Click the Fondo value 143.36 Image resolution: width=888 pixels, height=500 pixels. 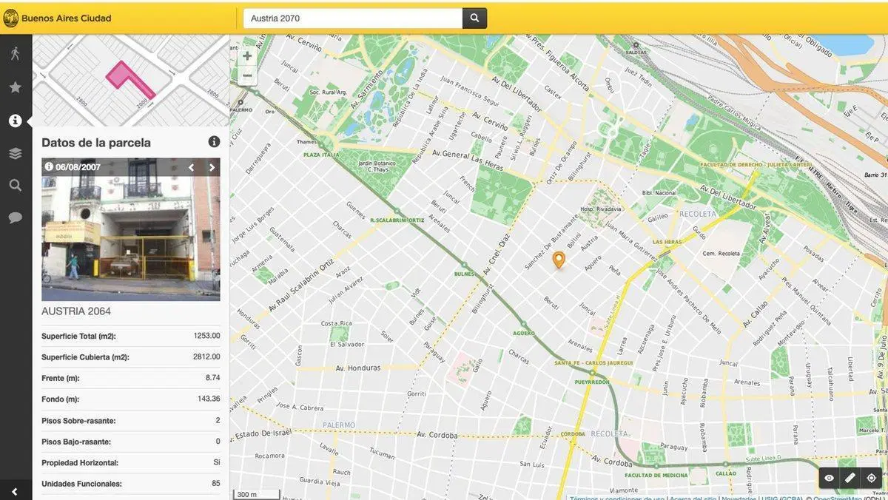(208, 399)
